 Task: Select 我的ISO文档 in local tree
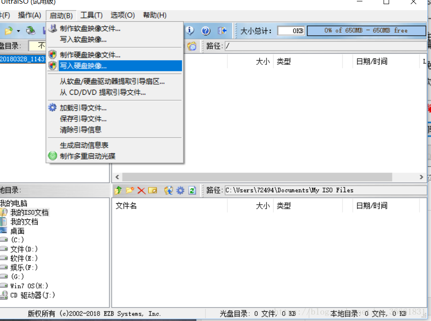pyautogui.click(x=29, y=212)
